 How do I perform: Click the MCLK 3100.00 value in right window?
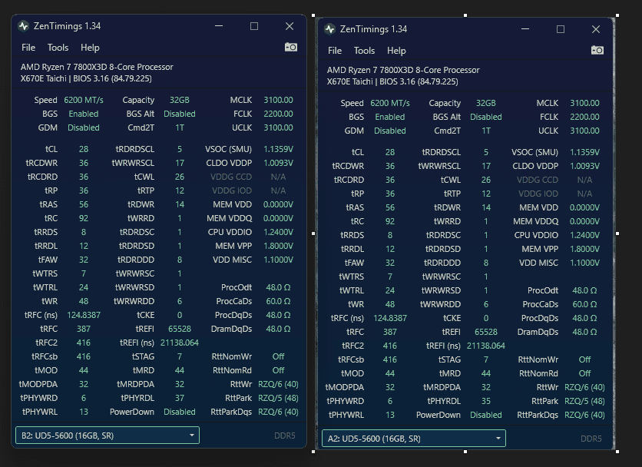tap(584, 103)
